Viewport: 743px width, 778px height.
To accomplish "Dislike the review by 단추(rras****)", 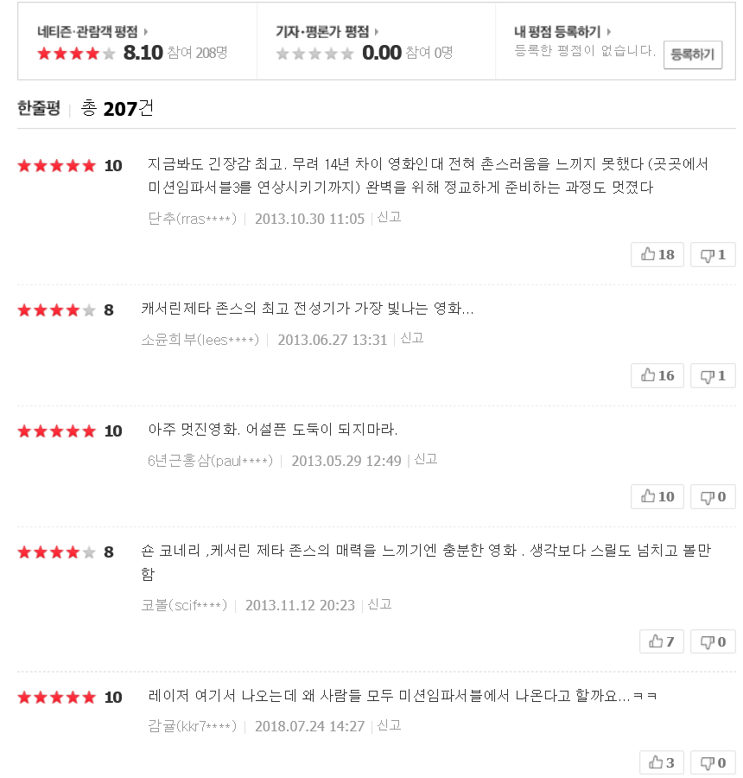I will point(713,254).
